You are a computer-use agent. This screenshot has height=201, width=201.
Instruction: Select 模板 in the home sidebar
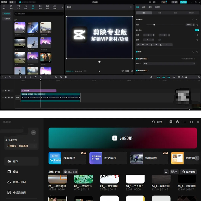click(x=16, y=172)
